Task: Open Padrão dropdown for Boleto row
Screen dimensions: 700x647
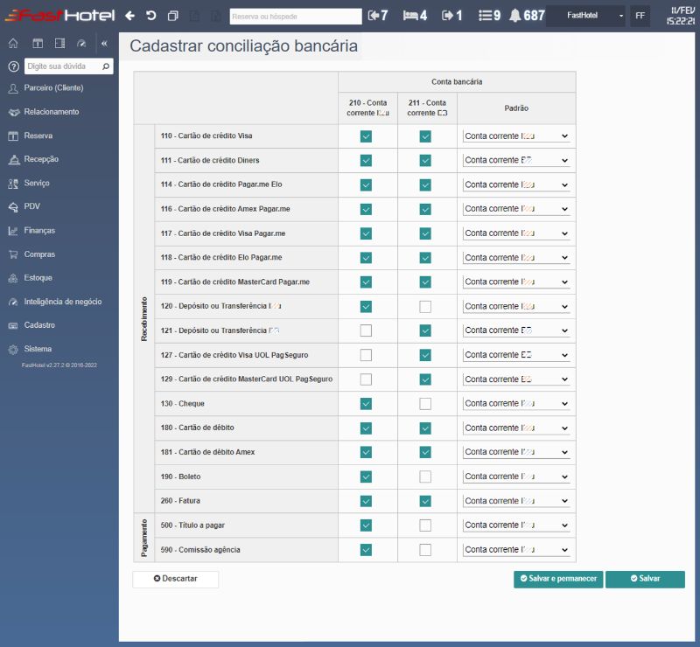Action: pos(516,477)
